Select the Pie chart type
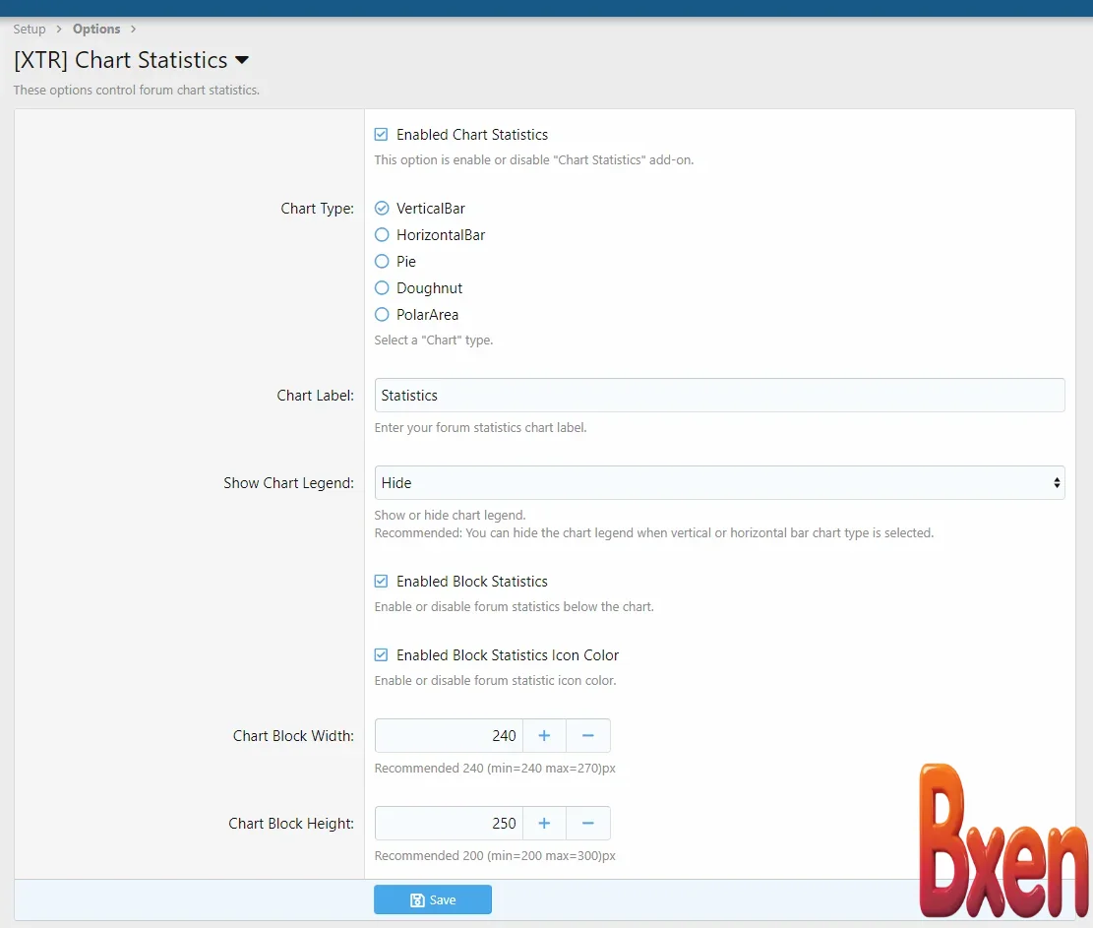Viewport: 1093px width, 928px height. (x=382, y=262)
